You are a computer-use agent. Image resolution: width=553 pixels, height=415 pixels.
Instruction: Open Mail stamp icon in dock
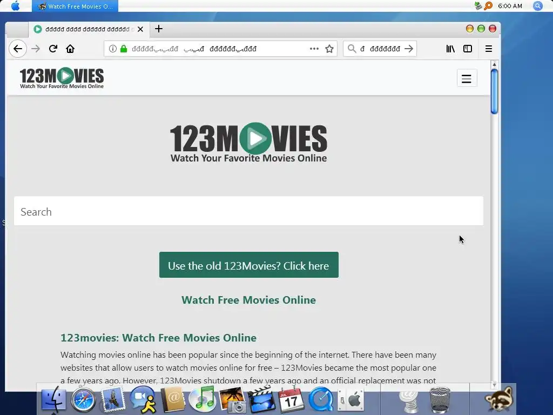tap(113, 400)
